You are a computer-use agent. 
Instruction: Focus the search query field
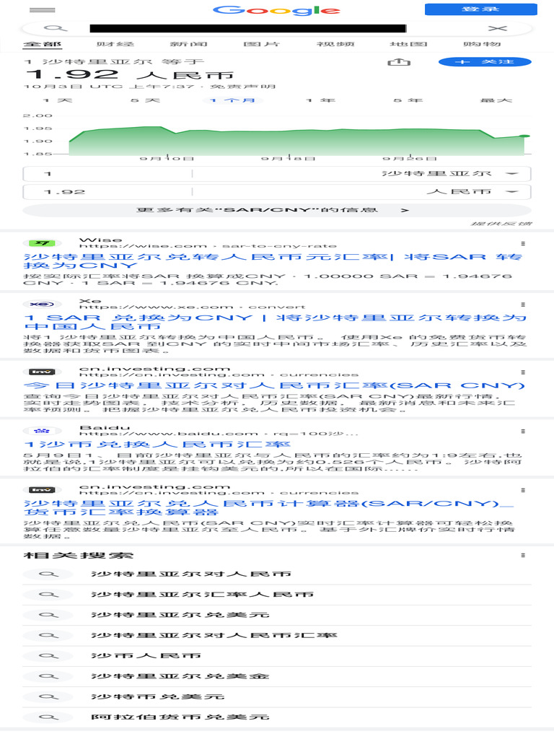point(248,28)
